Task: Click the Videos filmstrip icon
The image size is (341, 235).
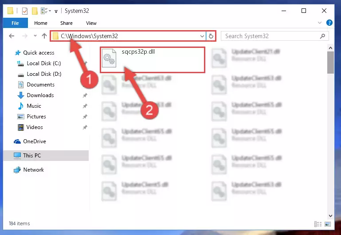Action: click(x=21, y=127)
